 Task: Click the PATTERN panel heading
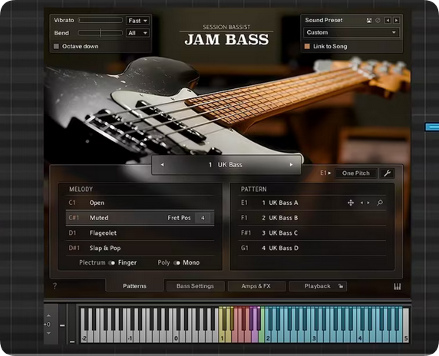pos(254,190)
